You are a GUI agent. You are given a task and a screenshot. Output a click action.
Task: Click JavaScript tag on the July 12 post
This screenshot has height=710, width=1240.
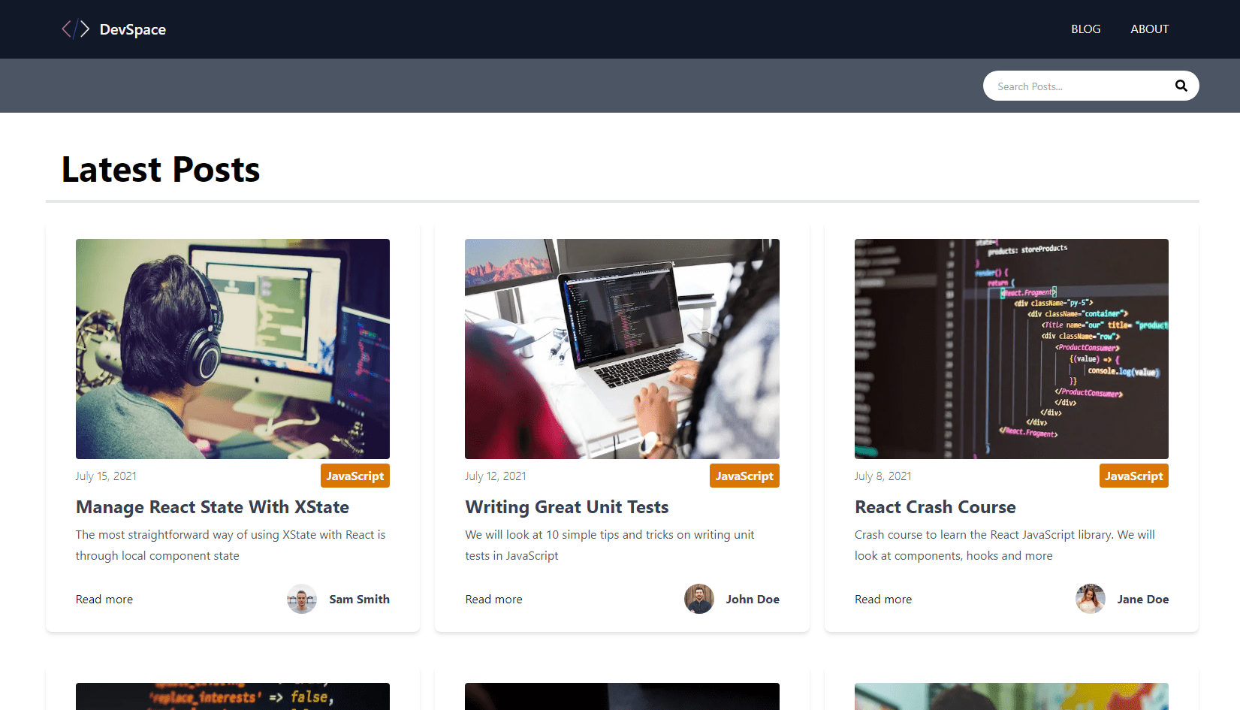tap(744, 476)
